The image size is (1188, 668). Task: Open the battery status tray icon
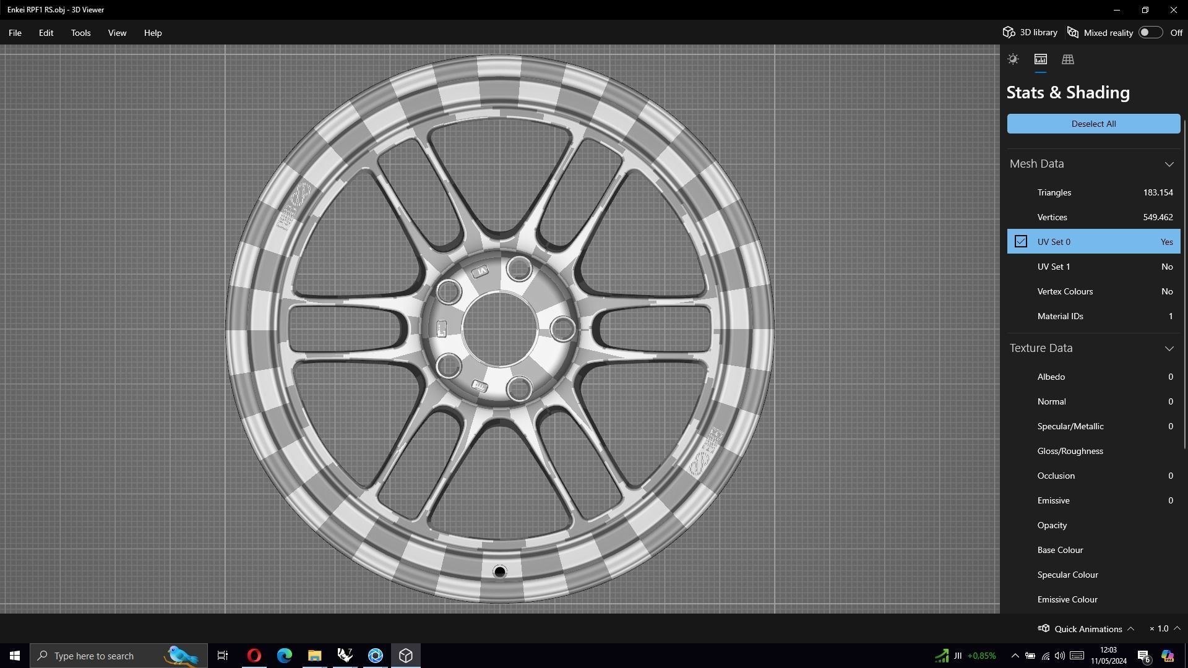pos(1030,656)
